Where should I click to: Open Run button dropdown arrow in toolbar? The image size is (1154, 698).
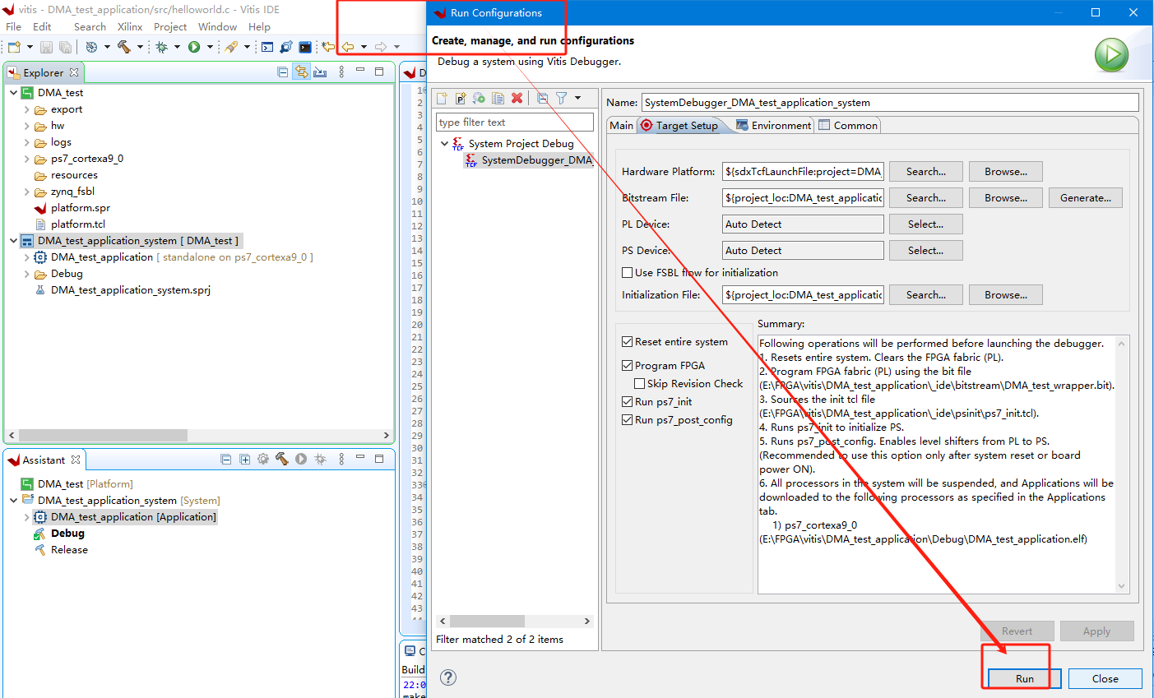(x=210, y=47)
